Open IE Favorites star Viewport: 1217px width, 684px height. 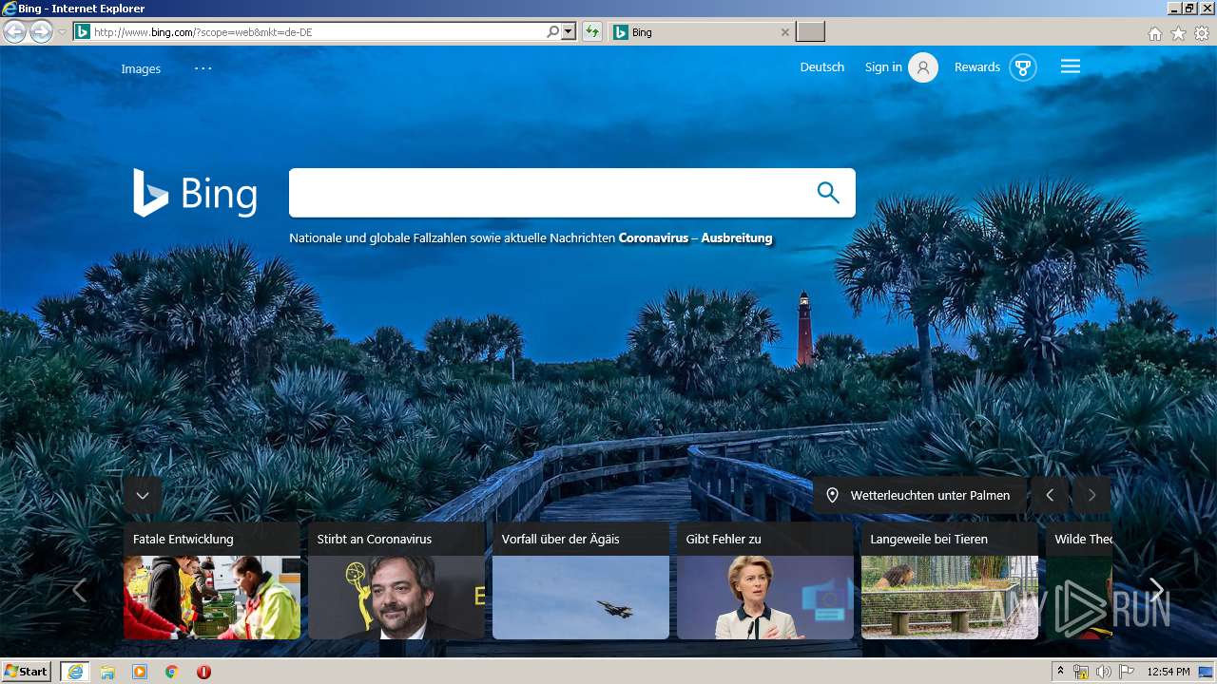(1178, 33)
